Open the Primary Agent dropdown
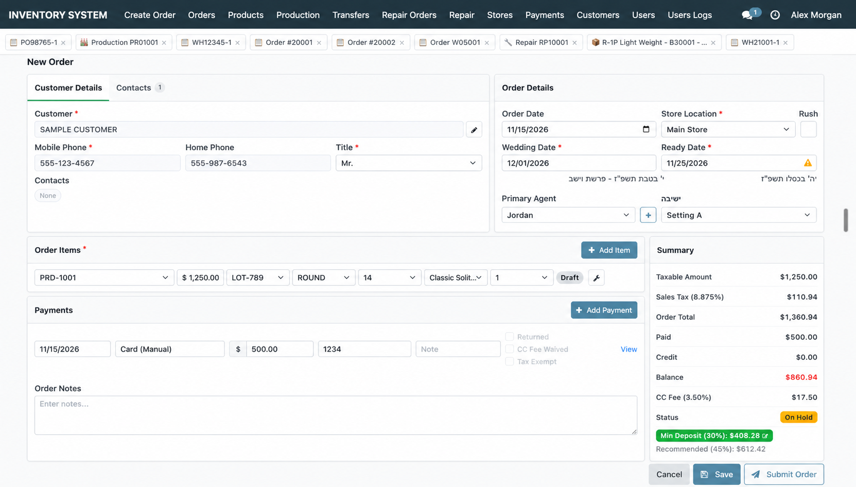 (x=568, y=215)
